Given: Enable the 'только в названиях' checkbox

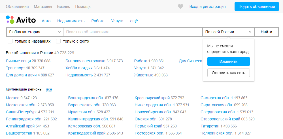Looking at the screenshot, I should (10, 41).
